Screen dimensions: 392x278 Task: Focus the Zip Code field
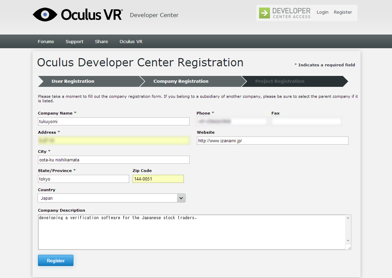click(158, 179)
